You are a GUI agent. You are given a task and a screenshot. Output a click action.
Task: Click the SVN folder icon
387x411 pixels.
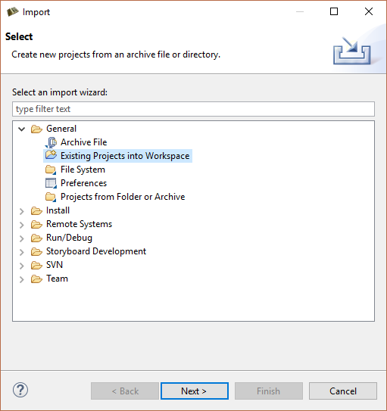[36, 265]
